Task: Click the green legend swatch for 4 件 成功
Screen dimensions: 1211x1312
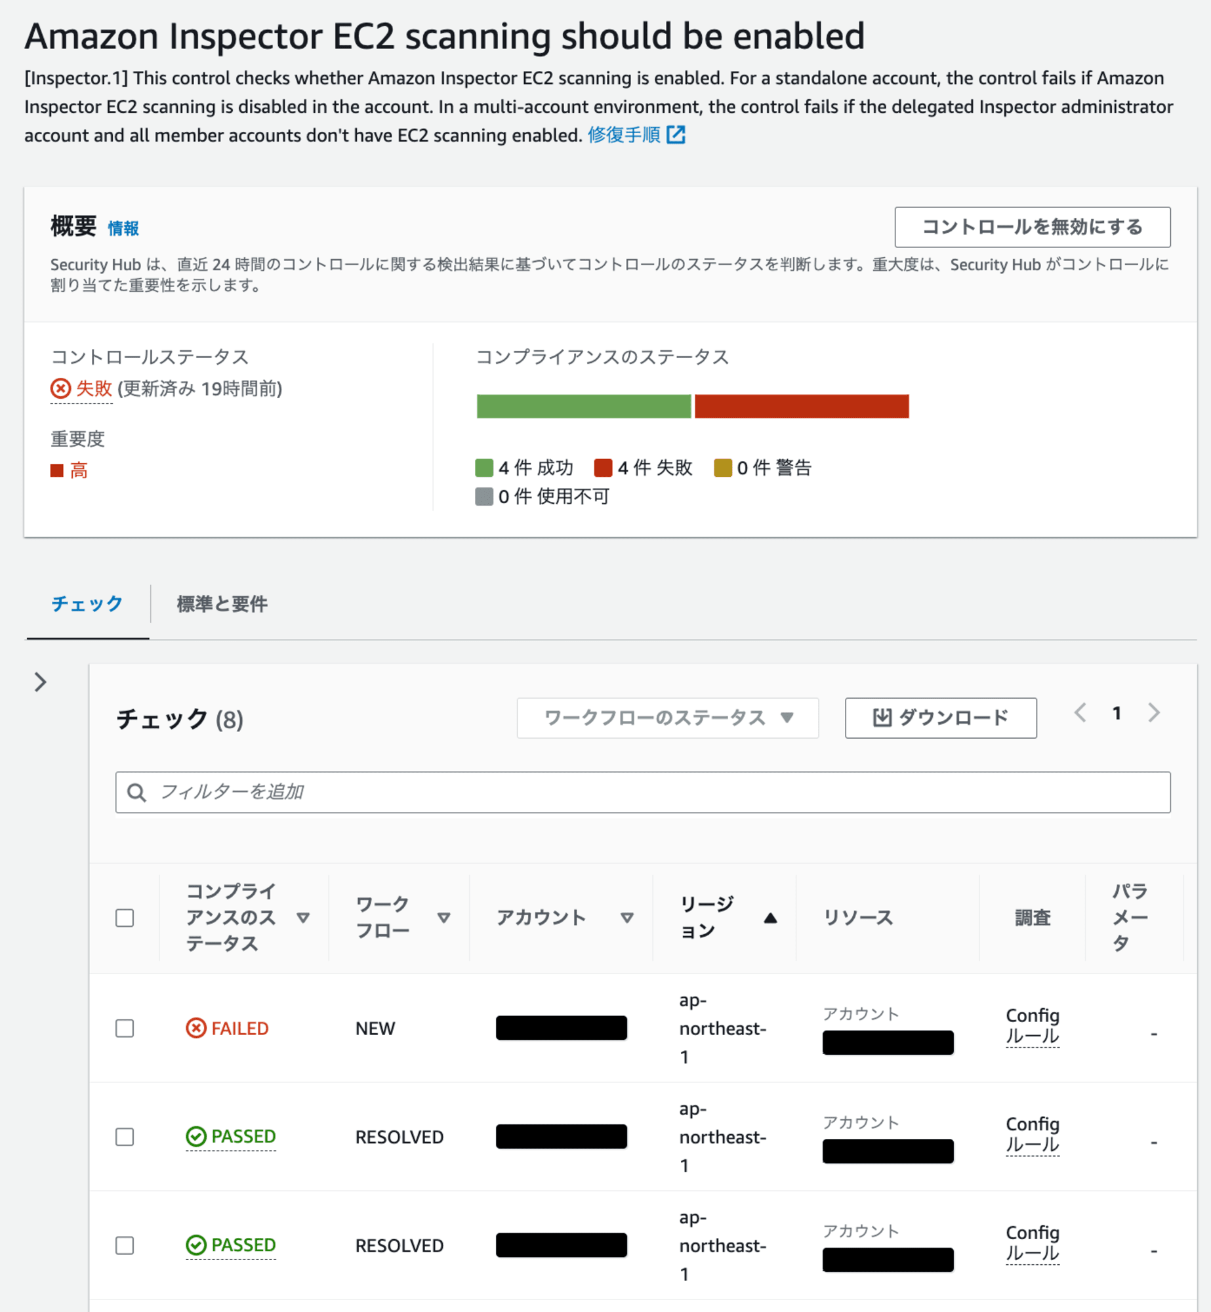Action: tap(484, 468)
